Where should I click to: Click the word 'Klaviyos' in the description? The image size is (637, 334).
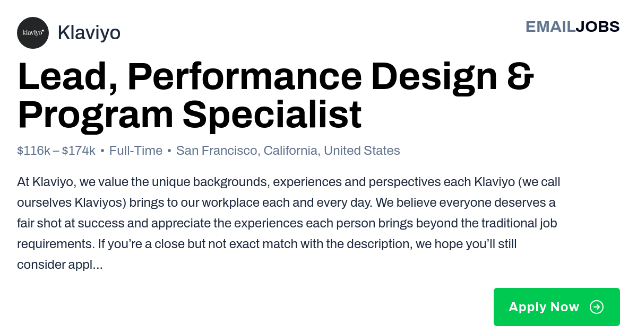click(x=99, y=203)
